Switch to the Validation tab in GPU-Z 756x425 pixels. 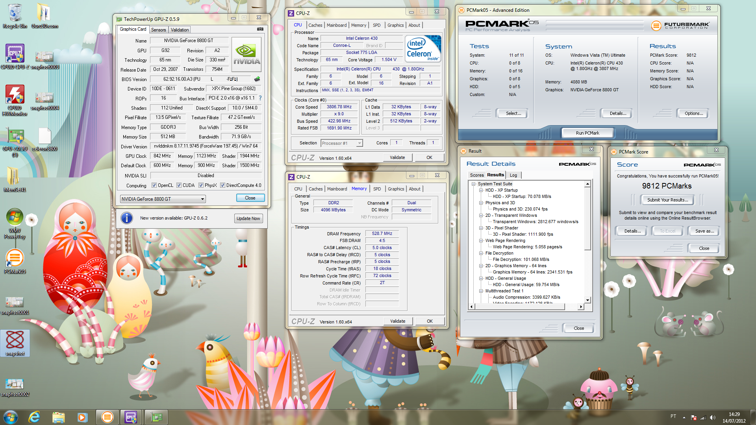click(180, 30)
